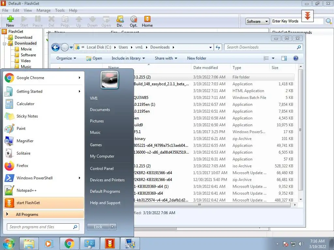The width and height of the screenshot is (334, 250).
Task: Open the Include in library dropdown
Action: [128, 58]
